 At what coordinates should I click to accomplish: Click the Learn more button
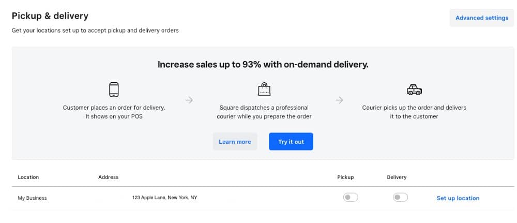pos(235,142)
